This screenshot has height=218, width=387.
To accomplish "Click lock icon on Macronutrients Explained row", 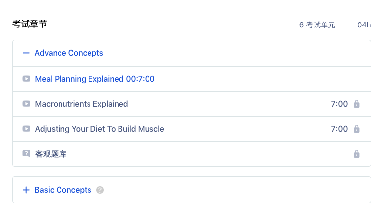I will tap(357, 104).
